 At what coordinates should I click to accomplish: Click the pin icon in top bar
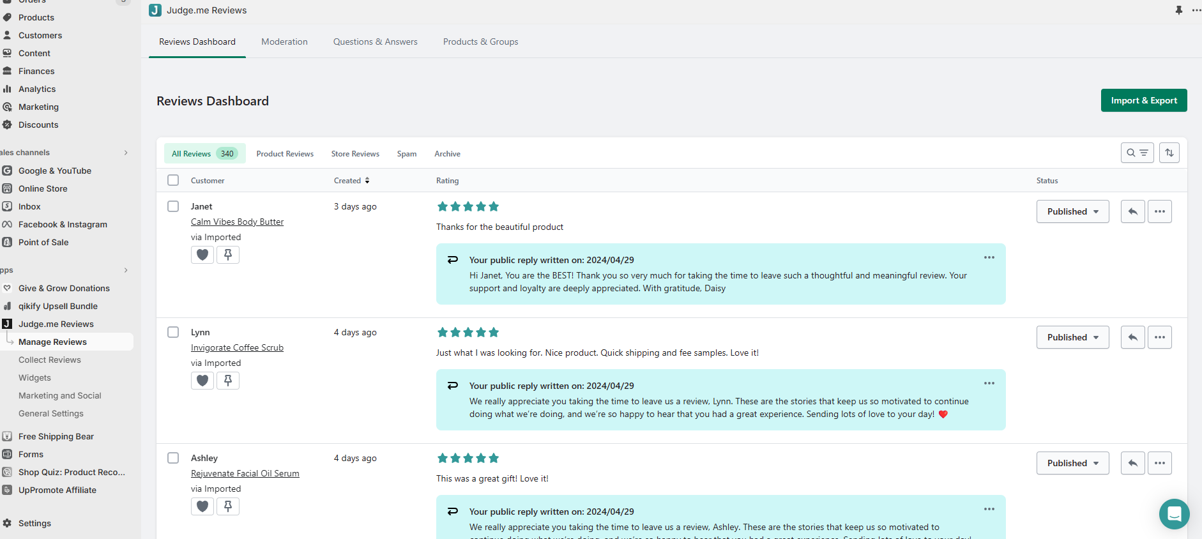(1179, 10)
